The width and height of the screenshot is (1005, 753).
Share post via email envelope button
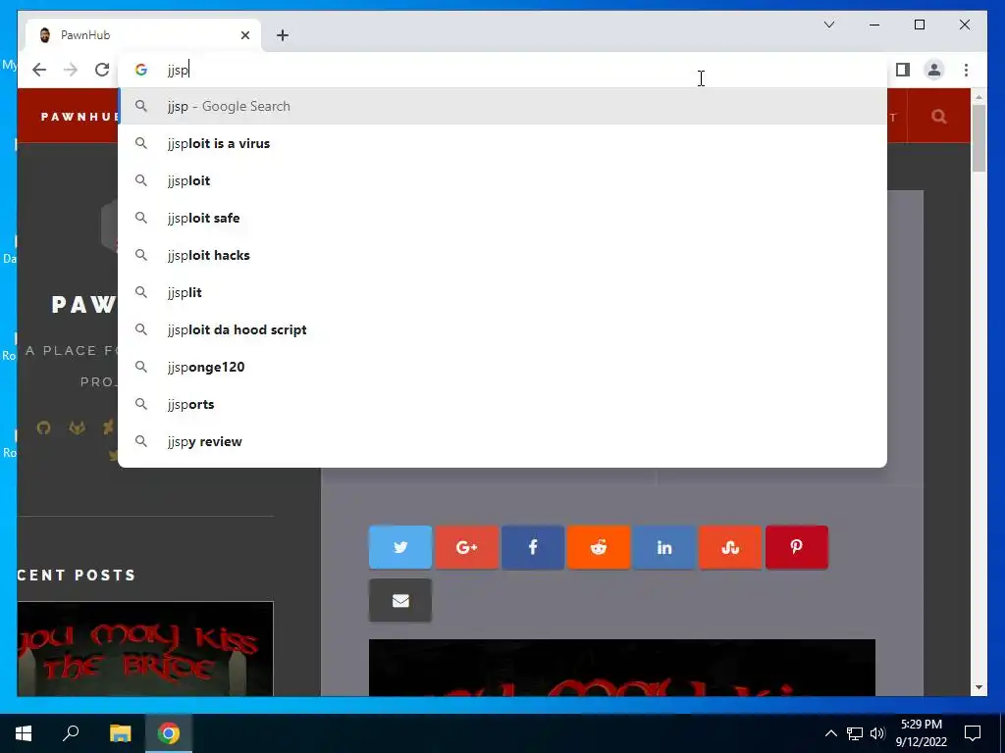(x=400, y=601)
